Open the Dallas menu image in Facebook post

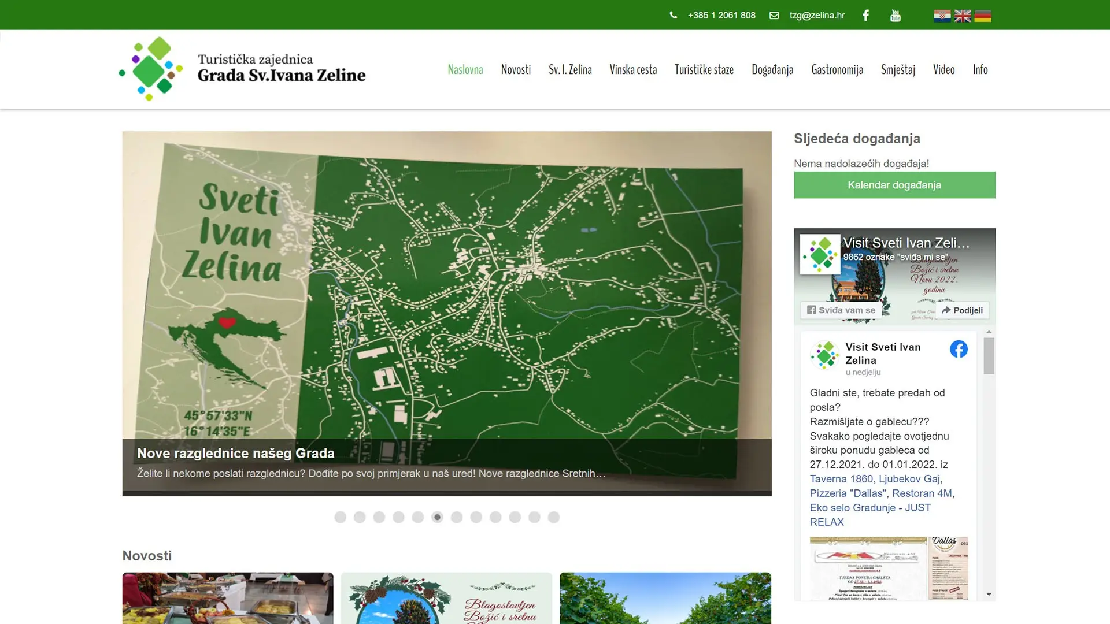[x=948, y=569]
